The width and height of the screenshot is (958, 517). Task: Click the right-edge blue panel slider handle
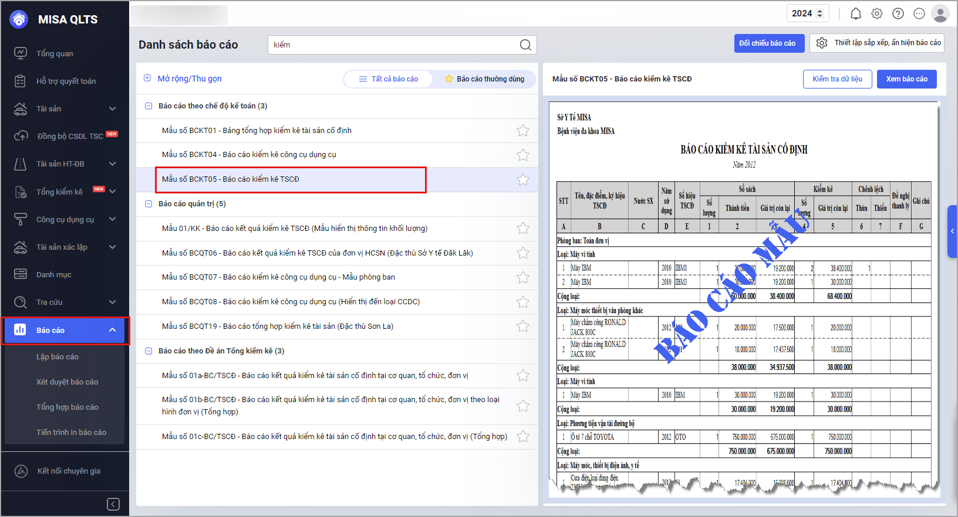(952, 232)
